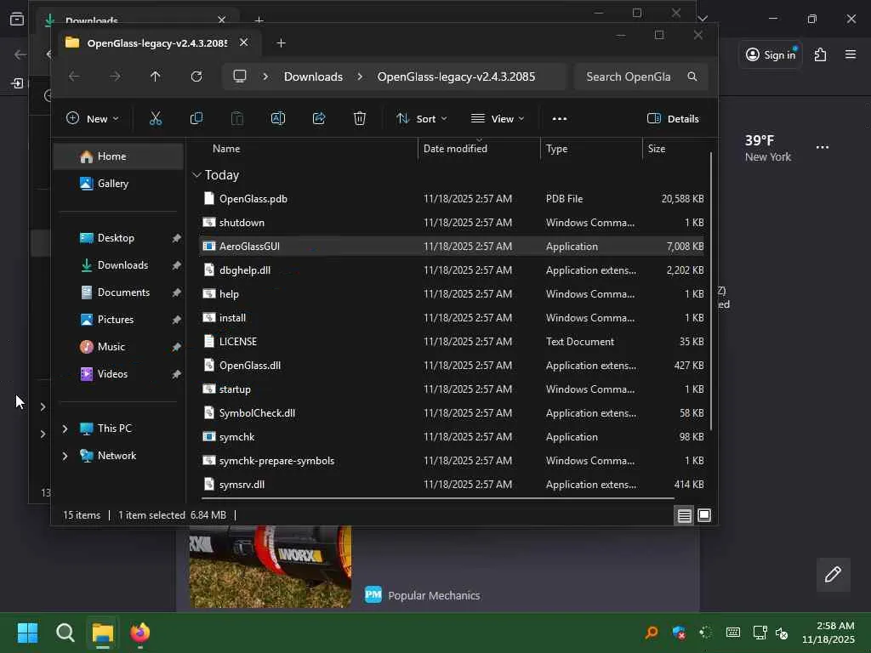The height and width of the screenshot is (653, 871).
Task: Click the muted volume tray icon
Action: point(783,633)
